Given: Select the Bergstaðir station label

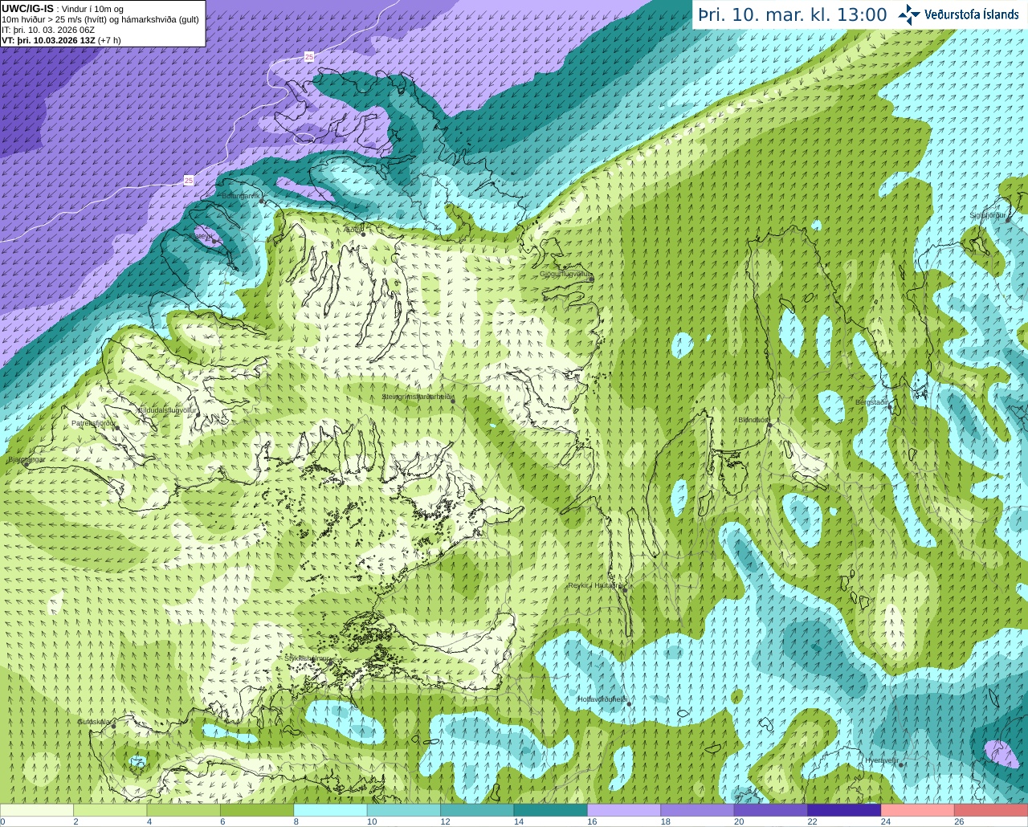Looking at the screenshot, I should tap(871, 402).
